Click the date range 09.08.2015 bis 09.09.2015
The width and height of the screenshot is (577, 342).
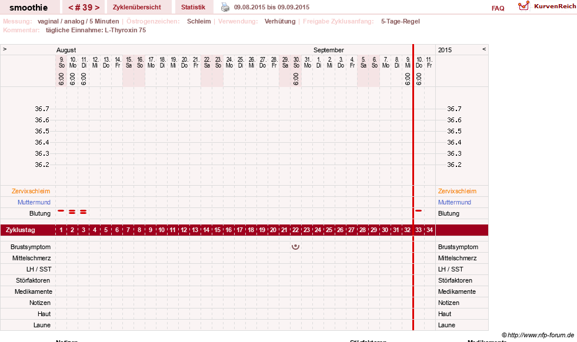[272, 7]
